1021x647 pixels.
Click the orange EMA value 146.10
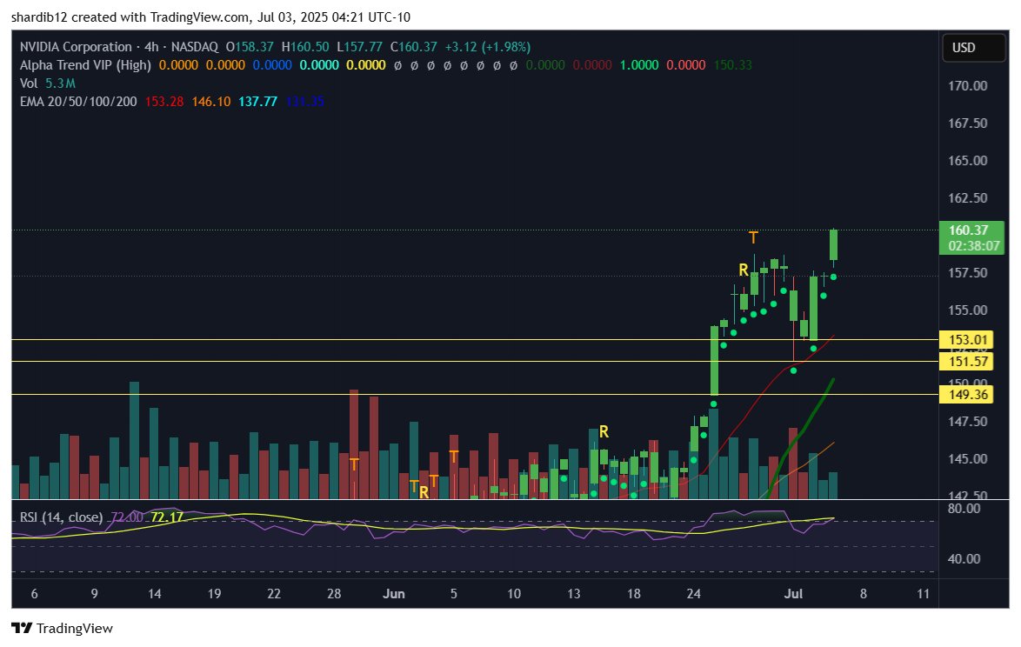[211, 102]
